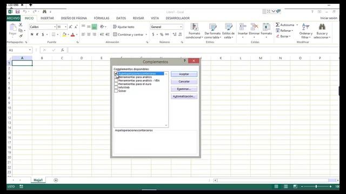Adjust the zoom slider in status bar
This screenshot has width=346, height=194.
point(316,186)
